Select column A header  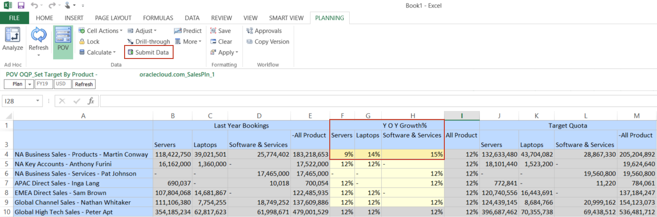point(83,116)
